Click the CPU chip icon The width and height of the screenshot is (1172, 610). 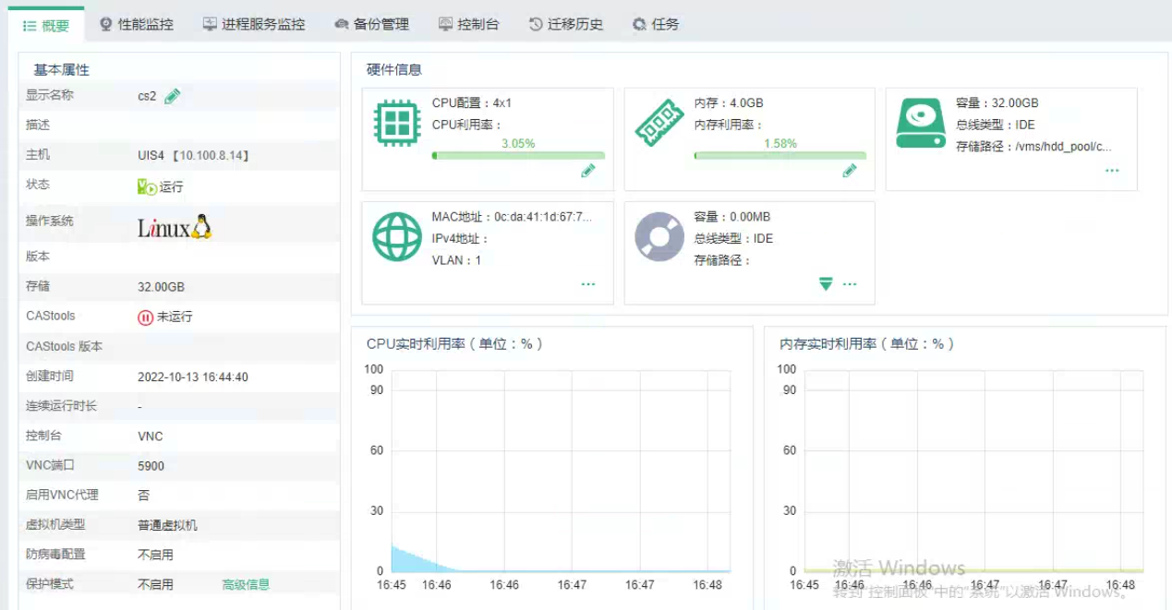[397, 123]
